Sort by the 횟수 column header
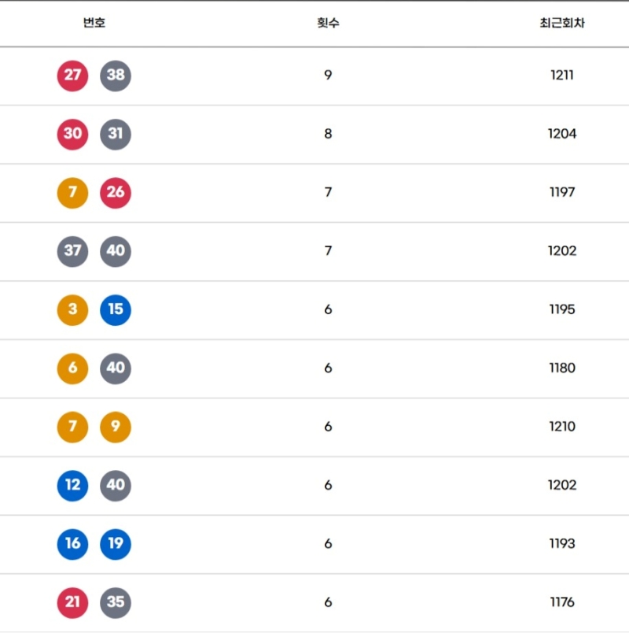Screen dimensions: 629x633 pyautogui.click(x=328, y=23)
